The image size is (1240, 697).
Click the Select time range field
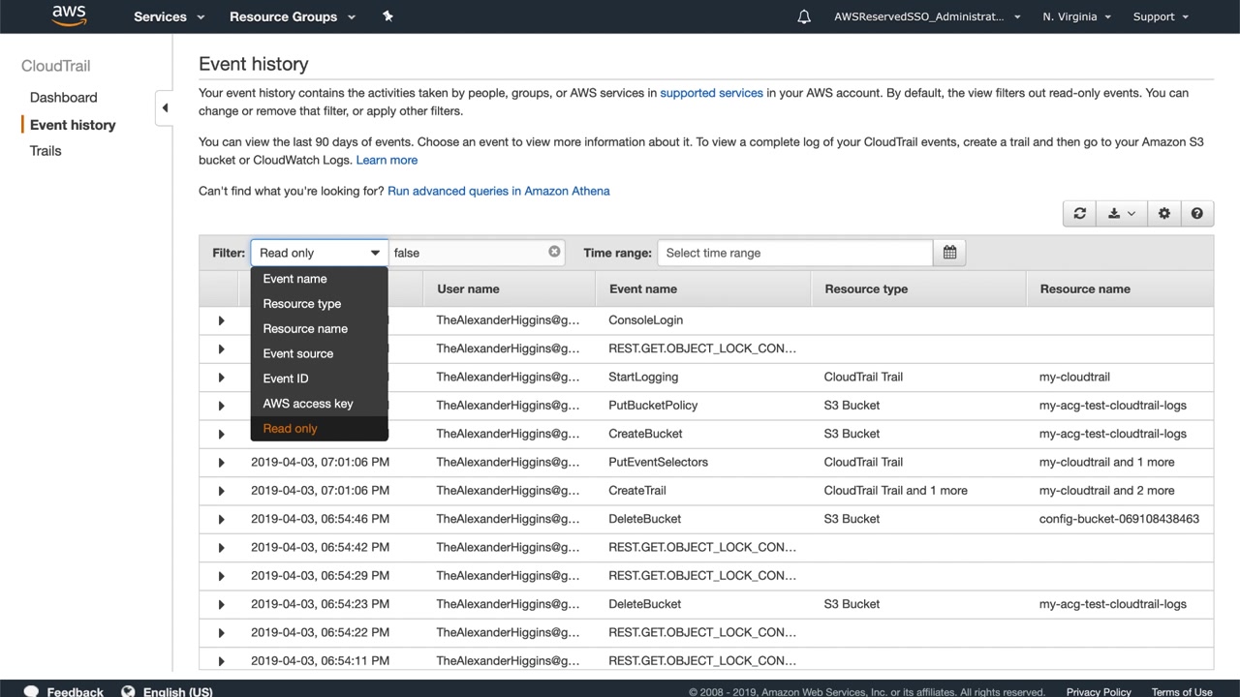(x=794, y=253)
